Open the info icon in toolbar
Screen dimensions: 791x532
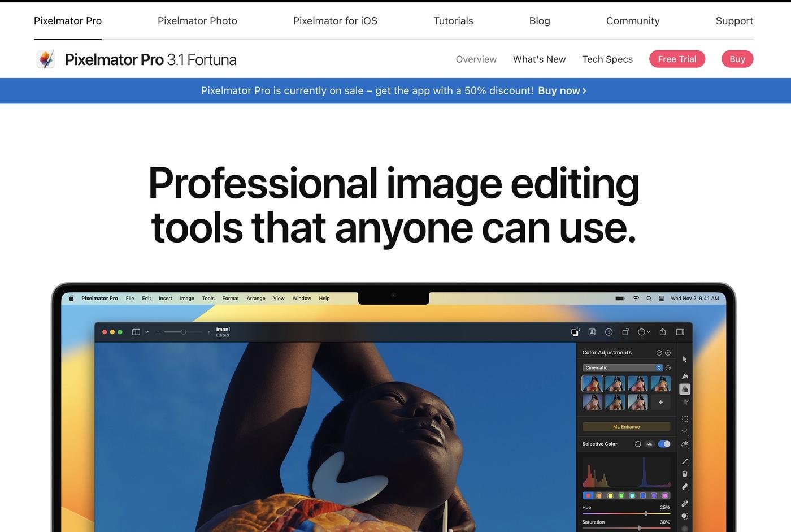[609, 332]
